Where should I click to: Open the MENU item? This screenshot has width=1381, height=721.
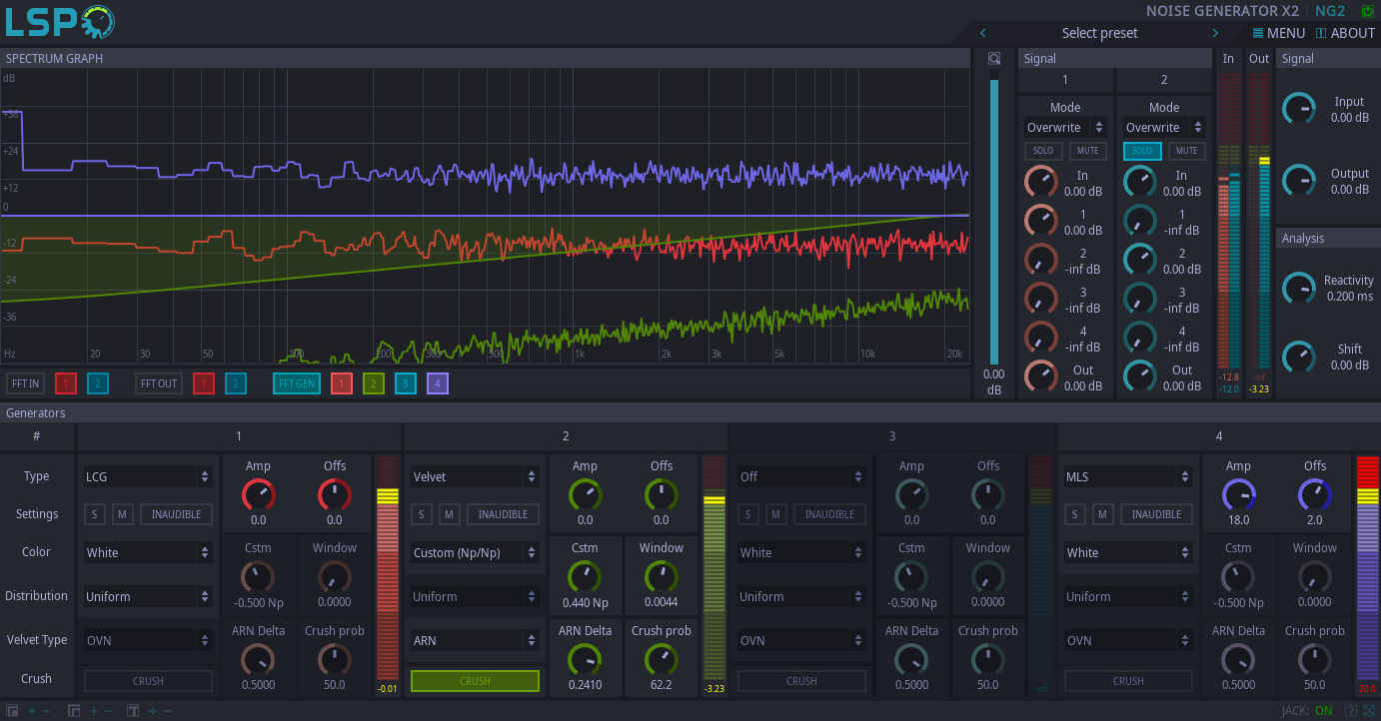[x=1278, y=33]
